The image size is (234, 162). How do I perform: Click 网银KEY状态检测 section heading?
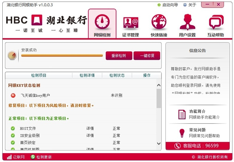point(24,85)
